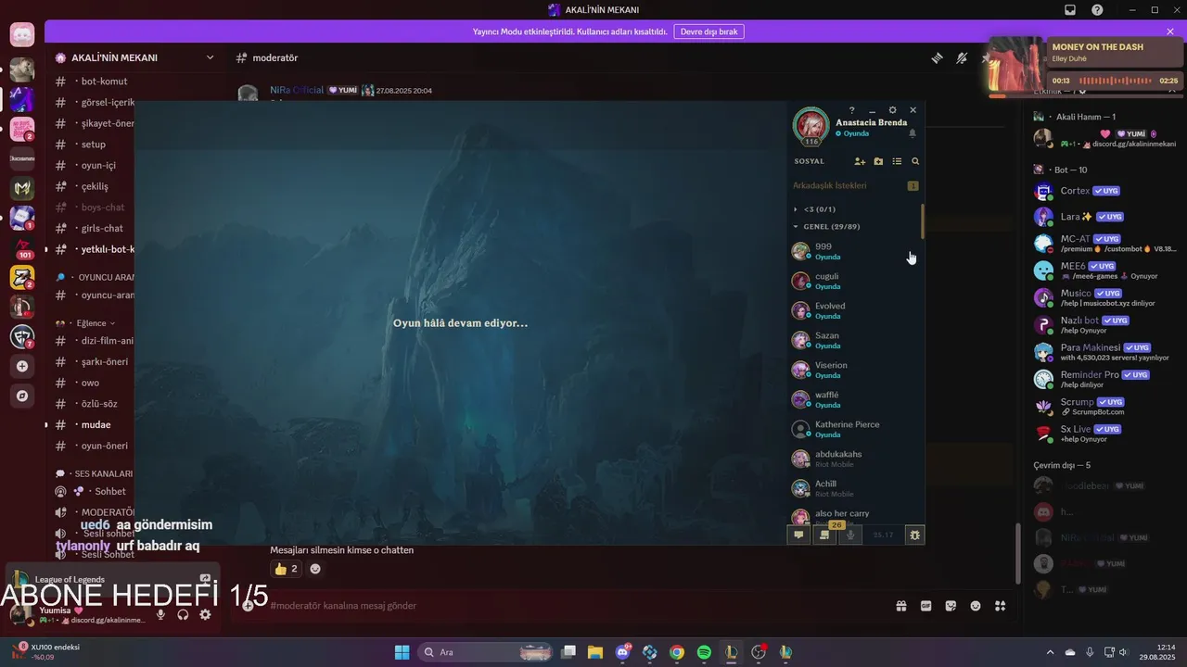Open the şarkı-öneri channel
This screenshot has height=667, width=1187.
[x=93, y=361]
